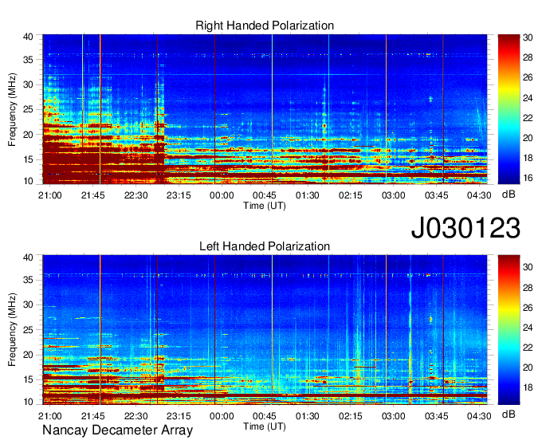This screenshot has width=542, height=440.
Task: Click the "Time (UT)" axis label under the Right Handed plot
Action: (x=265, y=206)
